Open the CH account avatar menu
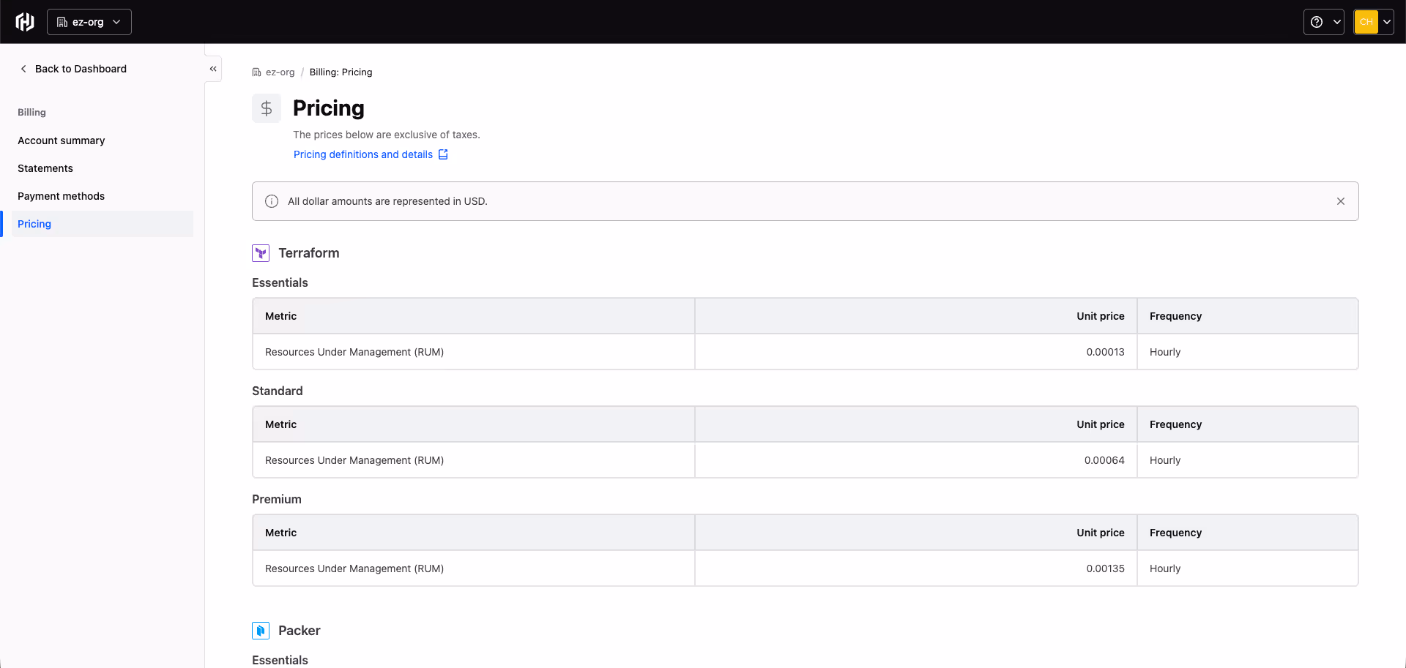 (x=1373, y=21)
